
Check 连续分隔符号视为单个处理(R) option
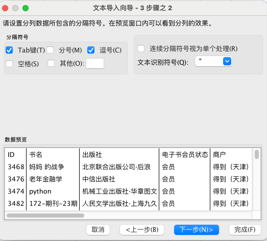pyautogui.click(x=141, y=48)
